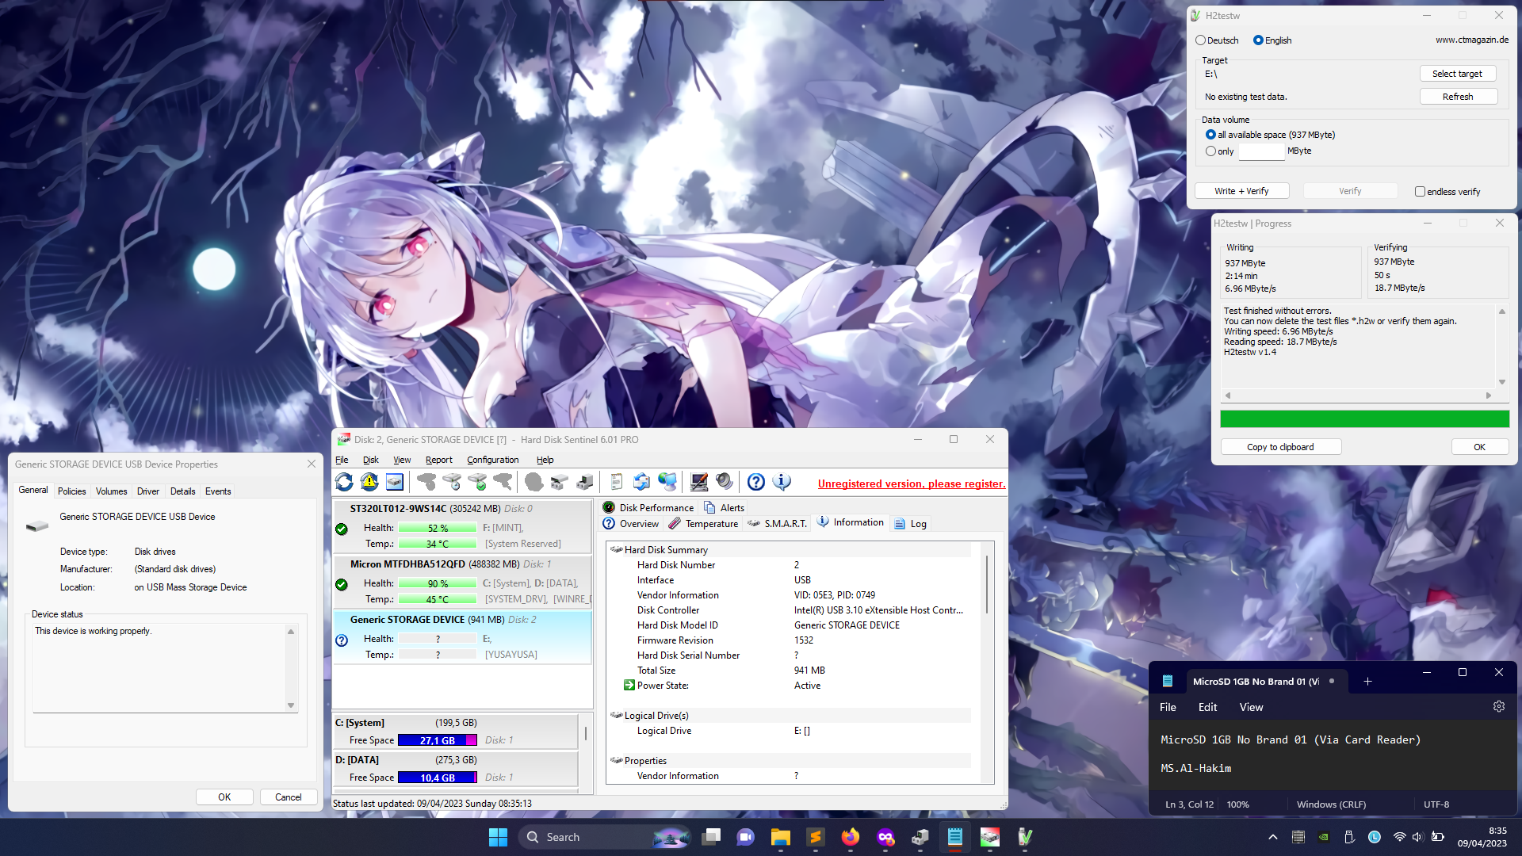
Task: Click the refresh arrows document icon in toolbar
Action: 642,482
